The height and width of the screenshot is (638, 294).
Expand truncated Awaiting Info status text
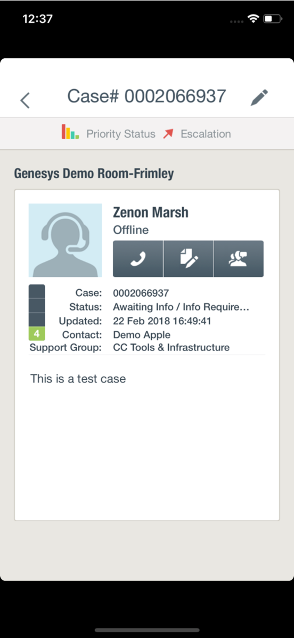181,307
